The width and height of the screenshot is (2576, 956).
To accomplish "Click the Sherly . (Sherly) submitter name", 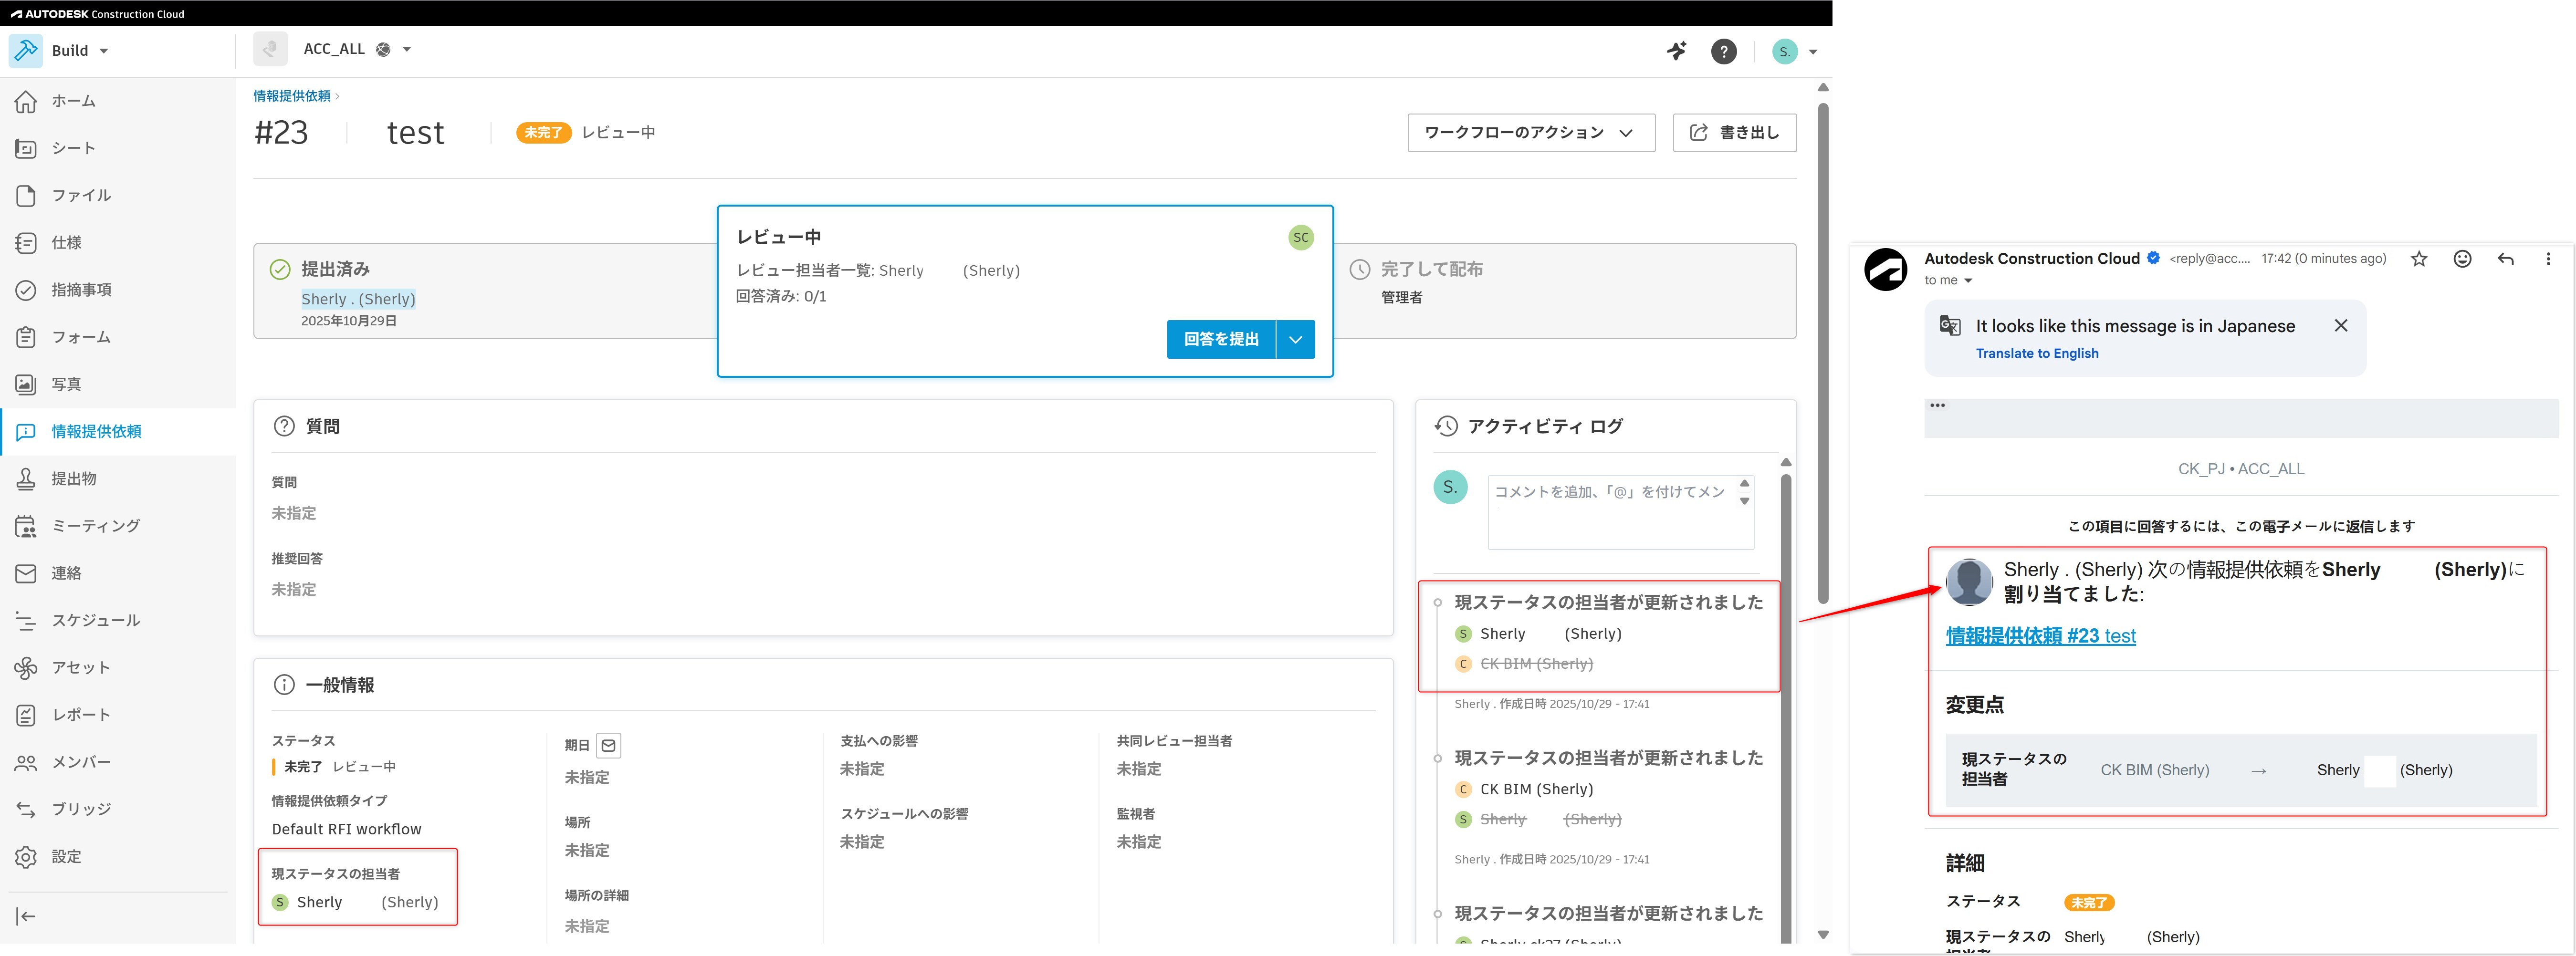I will [x=358, y=299].
